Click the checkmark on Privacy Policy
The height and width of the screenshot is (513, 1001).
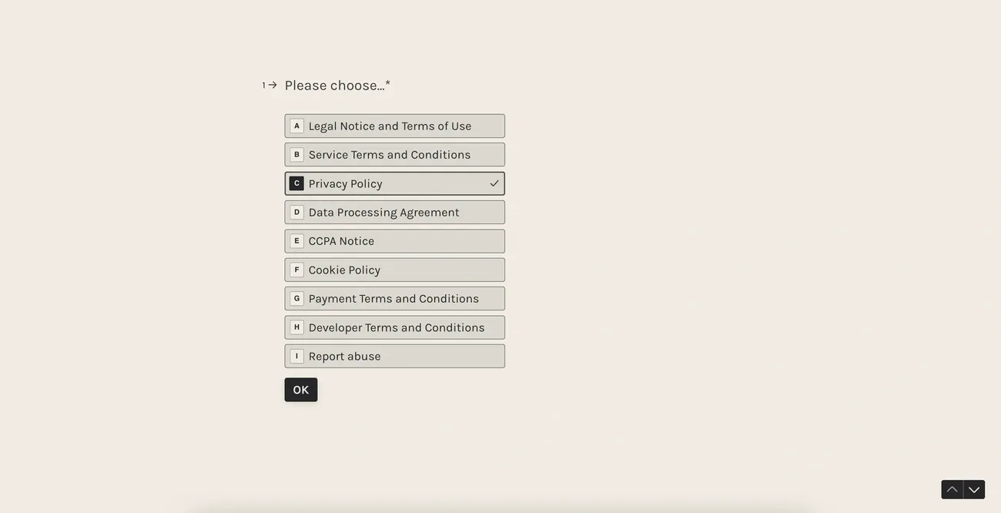(x=494, y=183)
